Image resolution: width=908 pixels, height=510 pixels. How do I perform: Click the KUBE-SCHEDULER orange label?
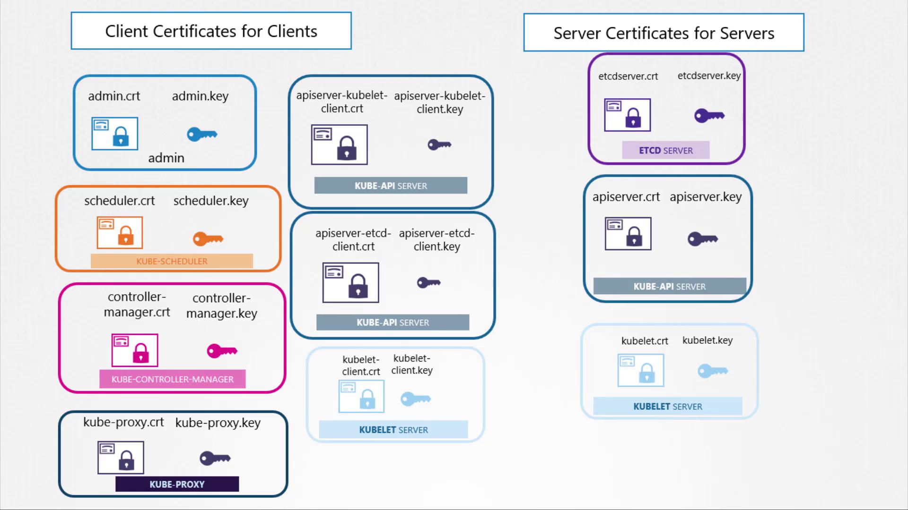pyautogui.click(x=172, y=261)
